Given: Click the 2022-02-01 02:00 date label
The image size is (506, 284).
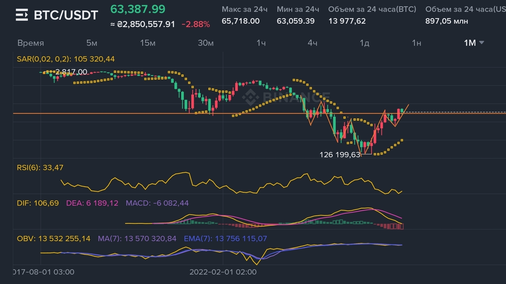Looking at the screenshot, I should point(223,272).
